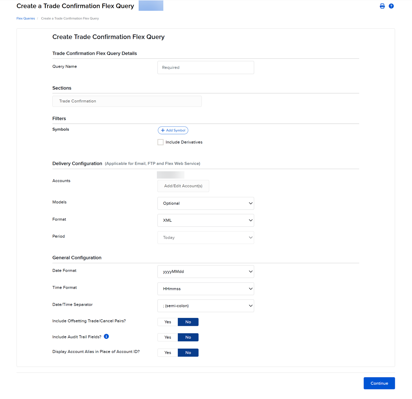Viewport: 412px width, 399px height.
Task: Open the Date/Time Separator dropdown
Action: [x=206, y=306]
